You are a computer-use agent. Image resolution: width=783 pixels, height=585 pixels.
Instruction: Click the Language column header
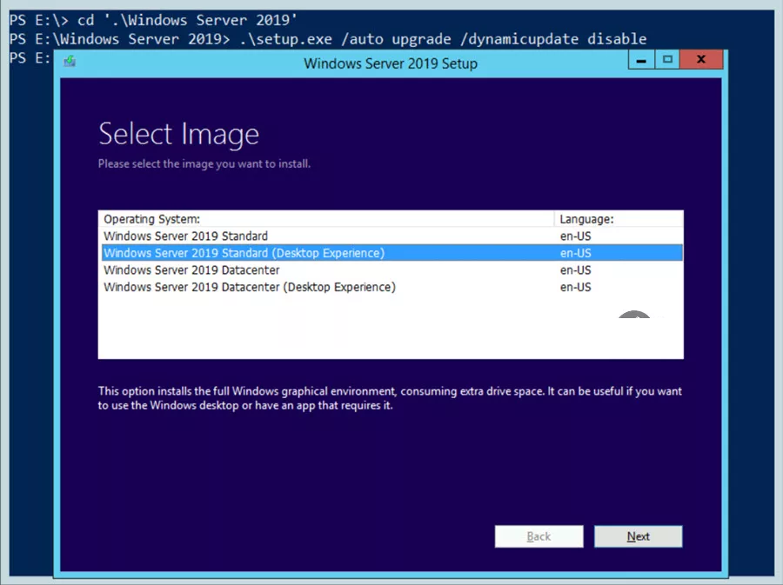(619, 219)
